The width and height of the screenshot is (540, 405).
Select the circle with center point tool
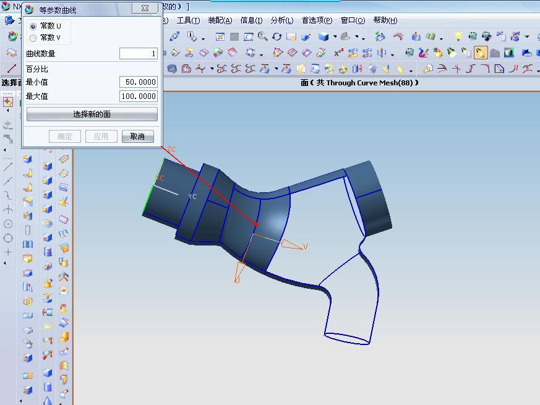point(8,224)
